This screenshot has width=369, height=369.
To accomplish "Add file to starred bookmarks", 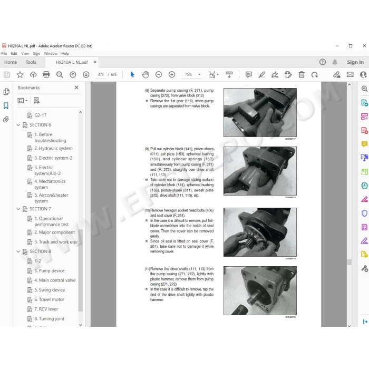I will click(x=20, y=75).
